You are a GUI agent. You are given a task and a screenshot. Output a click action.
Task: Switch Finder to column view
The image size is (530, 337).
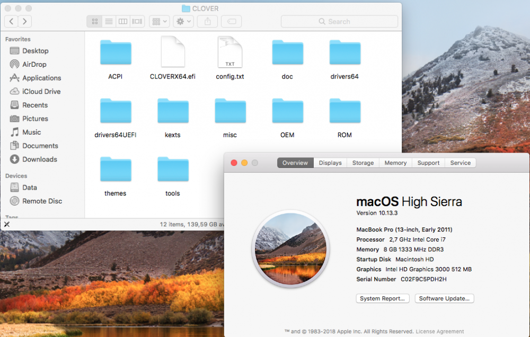[123, 21]
